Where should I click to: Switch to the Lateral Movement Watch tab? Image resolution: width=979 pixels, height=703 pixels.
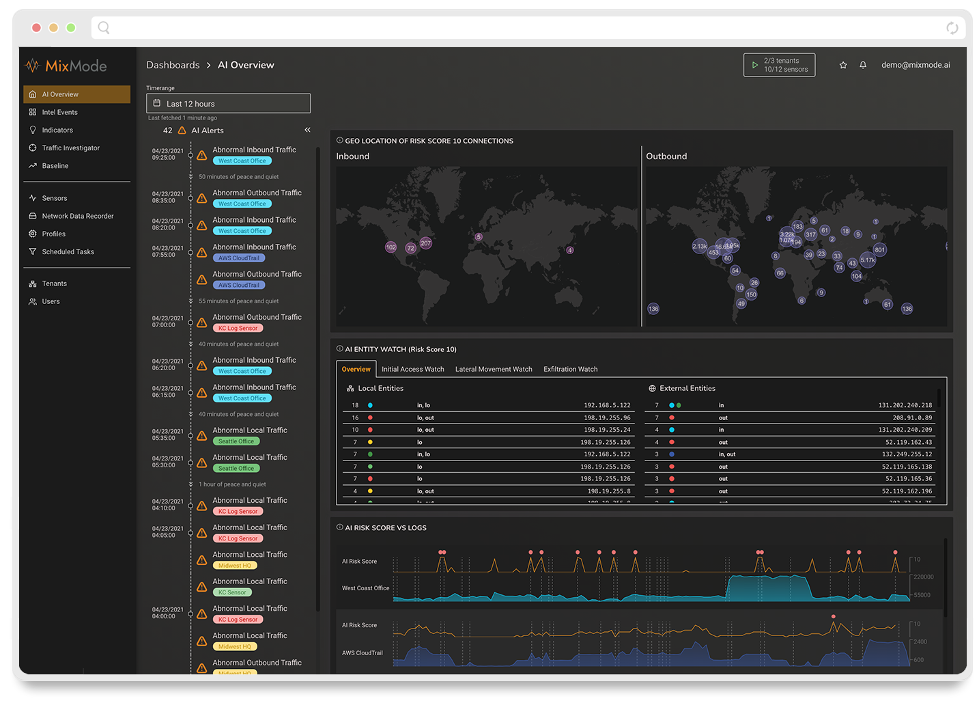(494, 369)
